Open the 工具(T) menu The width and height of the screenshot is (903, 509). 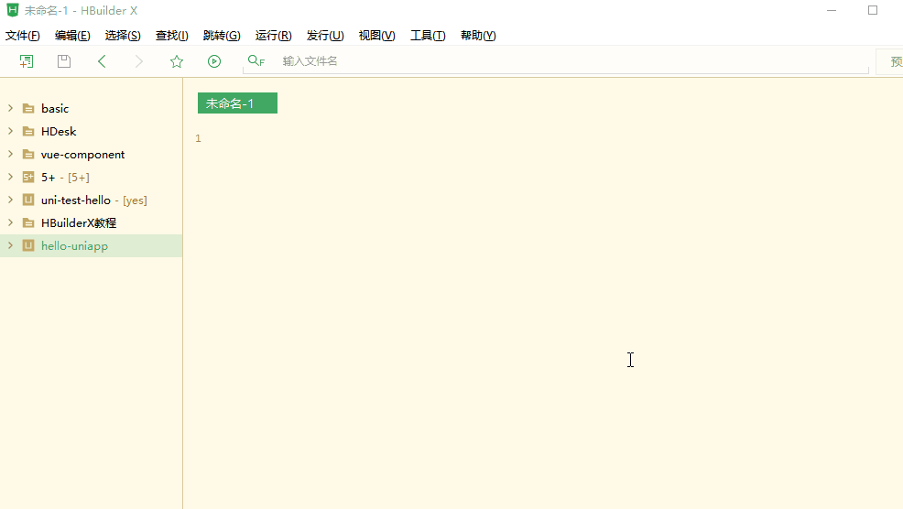tap(428, 36)
